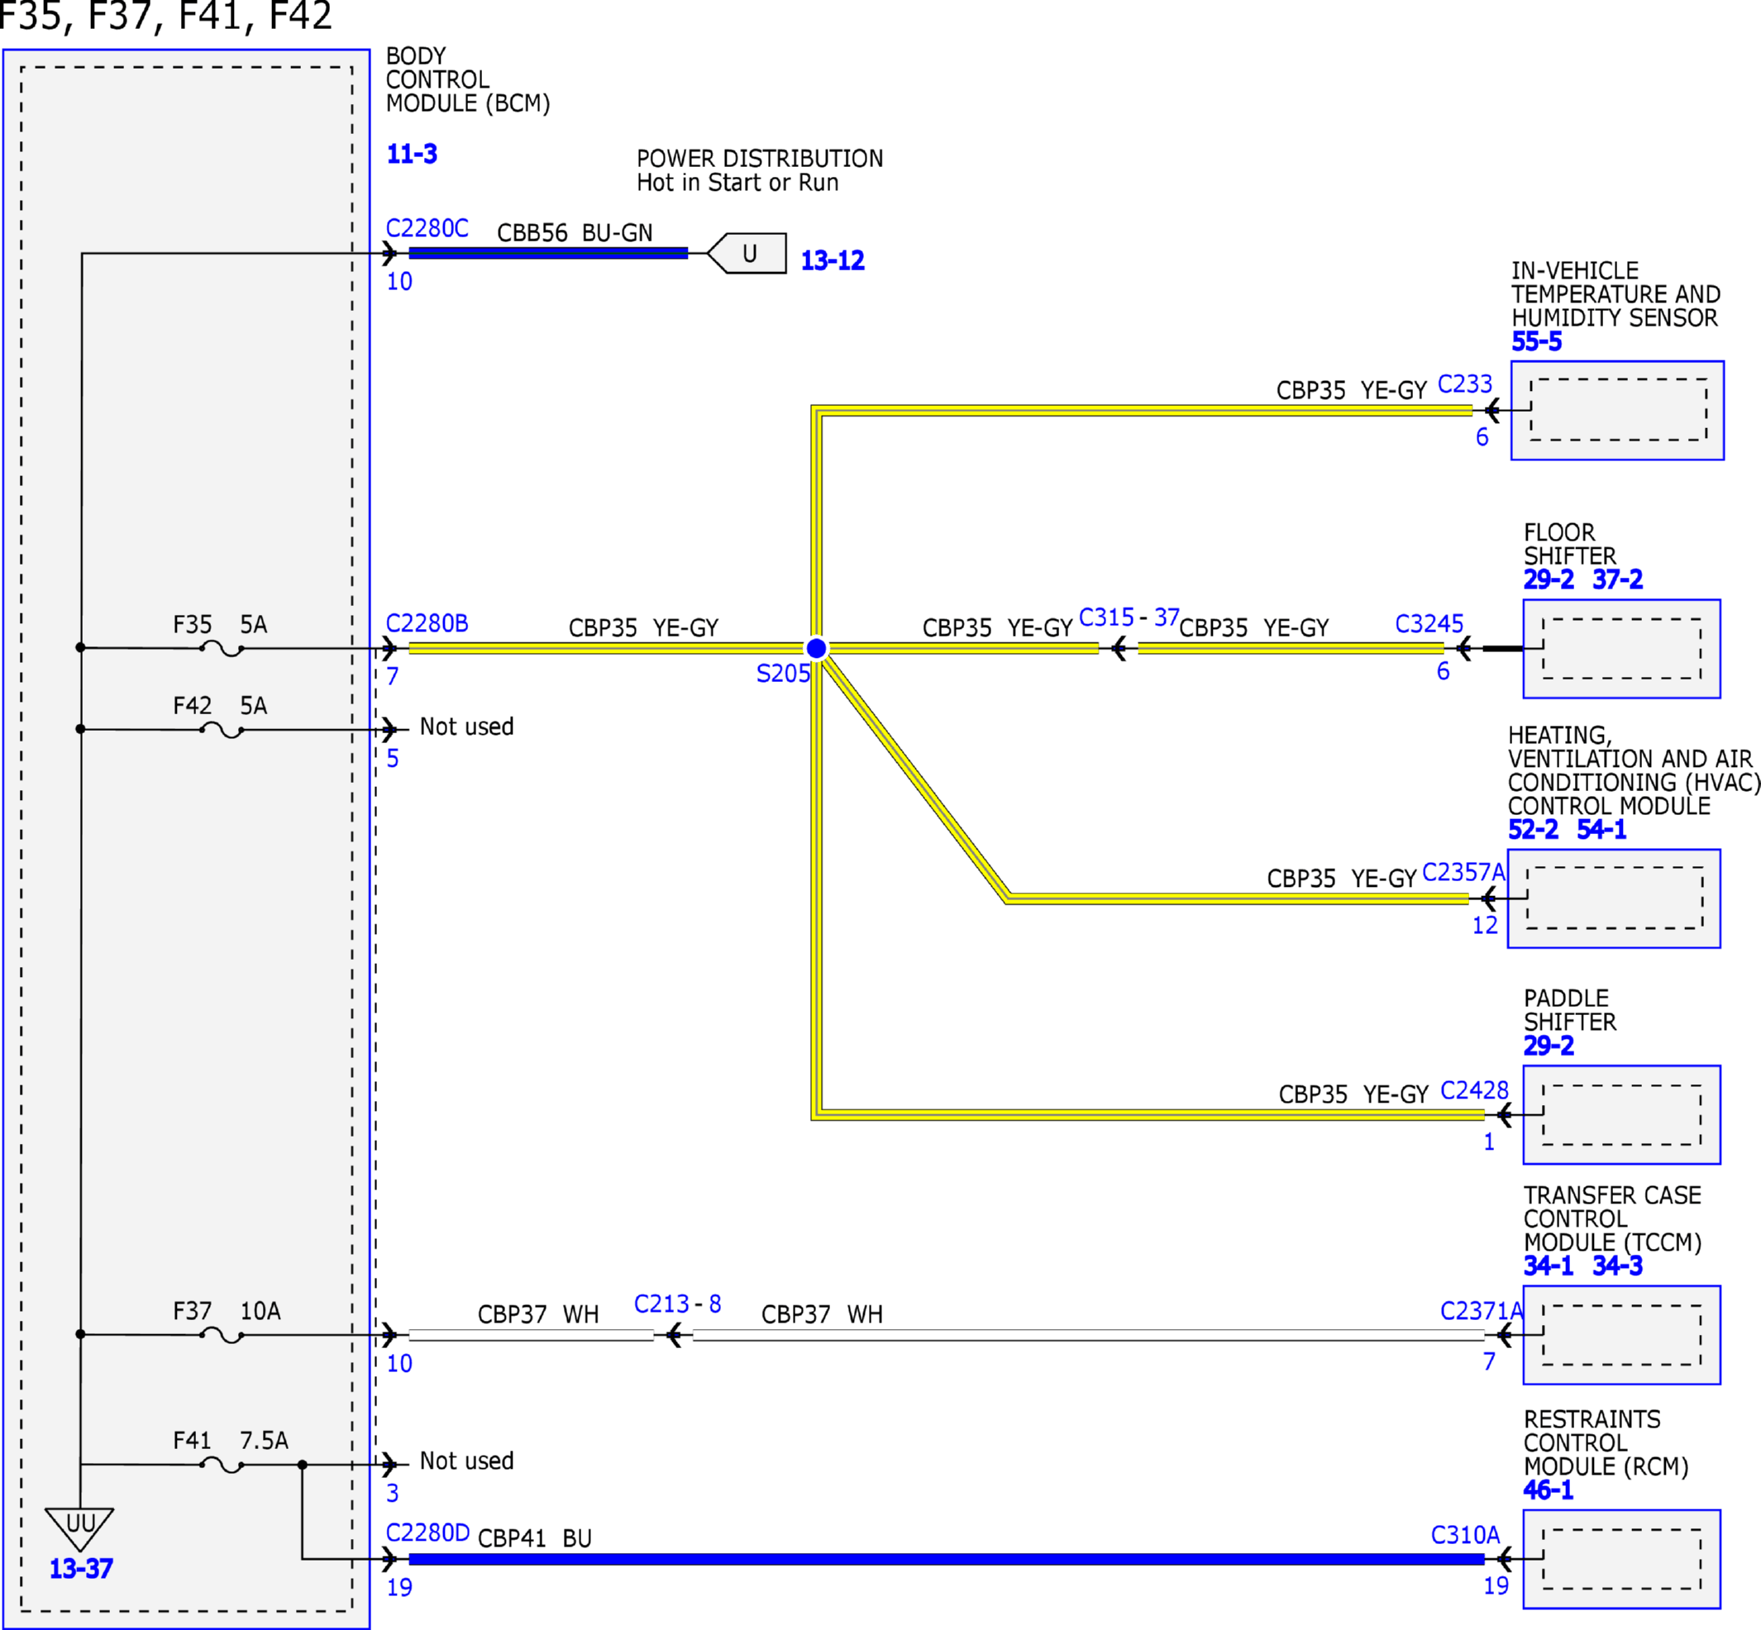Viewport: 1761px width, 1630px height.
Task: Select the C2357A HVAC connector label
Action: tap(1463, 872)
